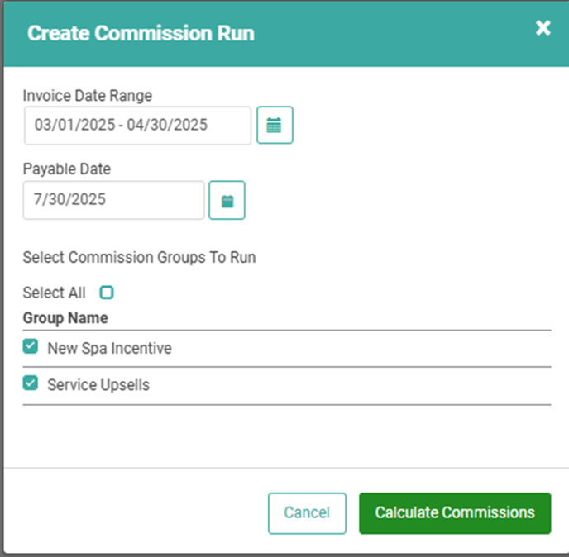
Task: Click the New Spa Incentive label text
Action: pos(110,348)
